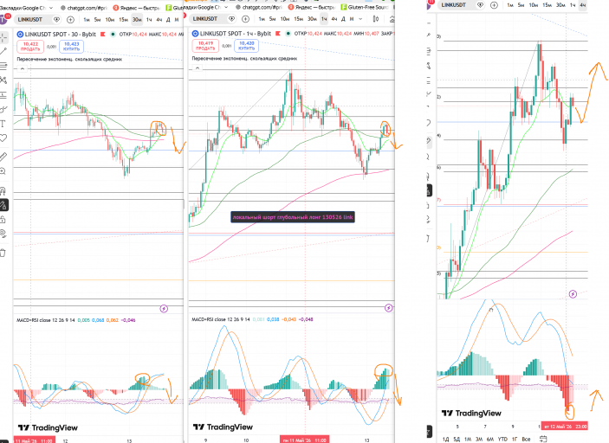The image size is (609, 443).
Task: Click lightning icon in middle chart
Action: 388,308
